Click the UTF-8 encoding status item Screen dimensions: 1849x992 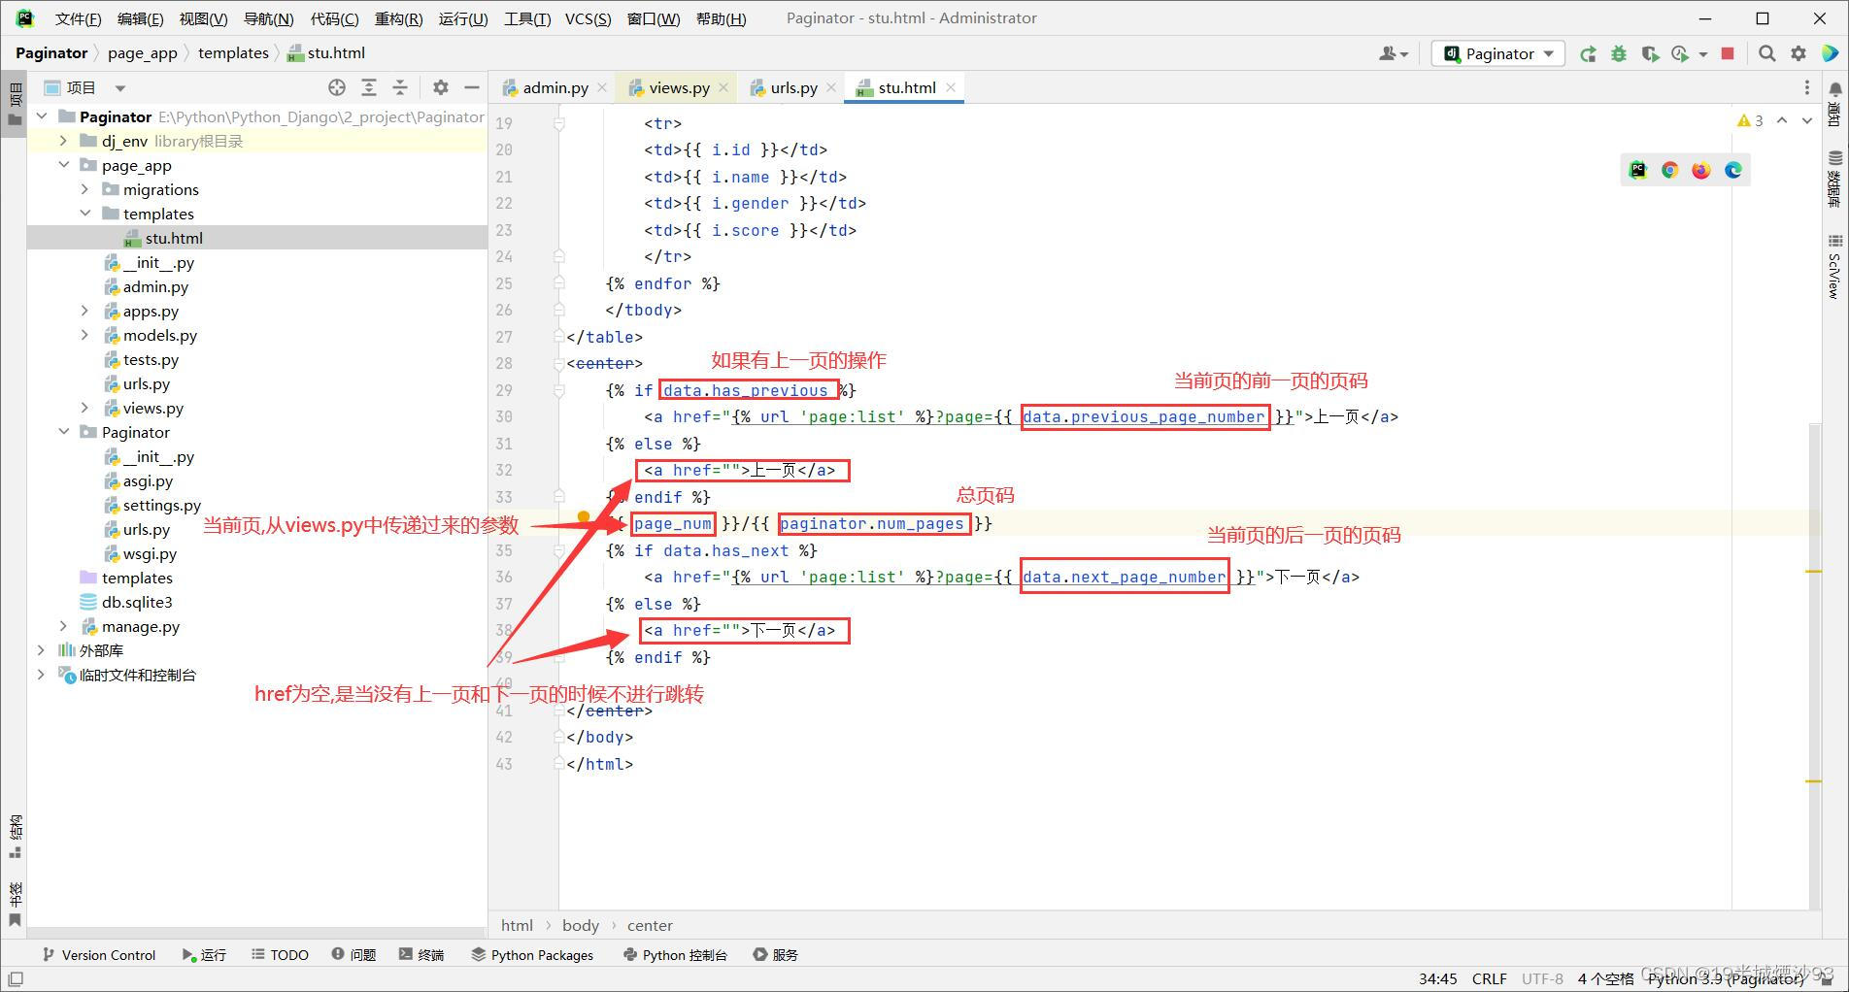point(1542,978)
